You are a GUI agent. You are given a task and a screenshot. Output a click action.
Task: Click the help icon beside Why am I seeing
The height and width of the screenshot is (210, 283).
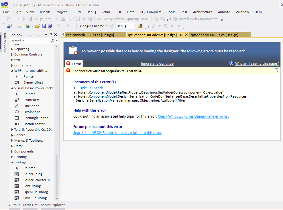231,63
